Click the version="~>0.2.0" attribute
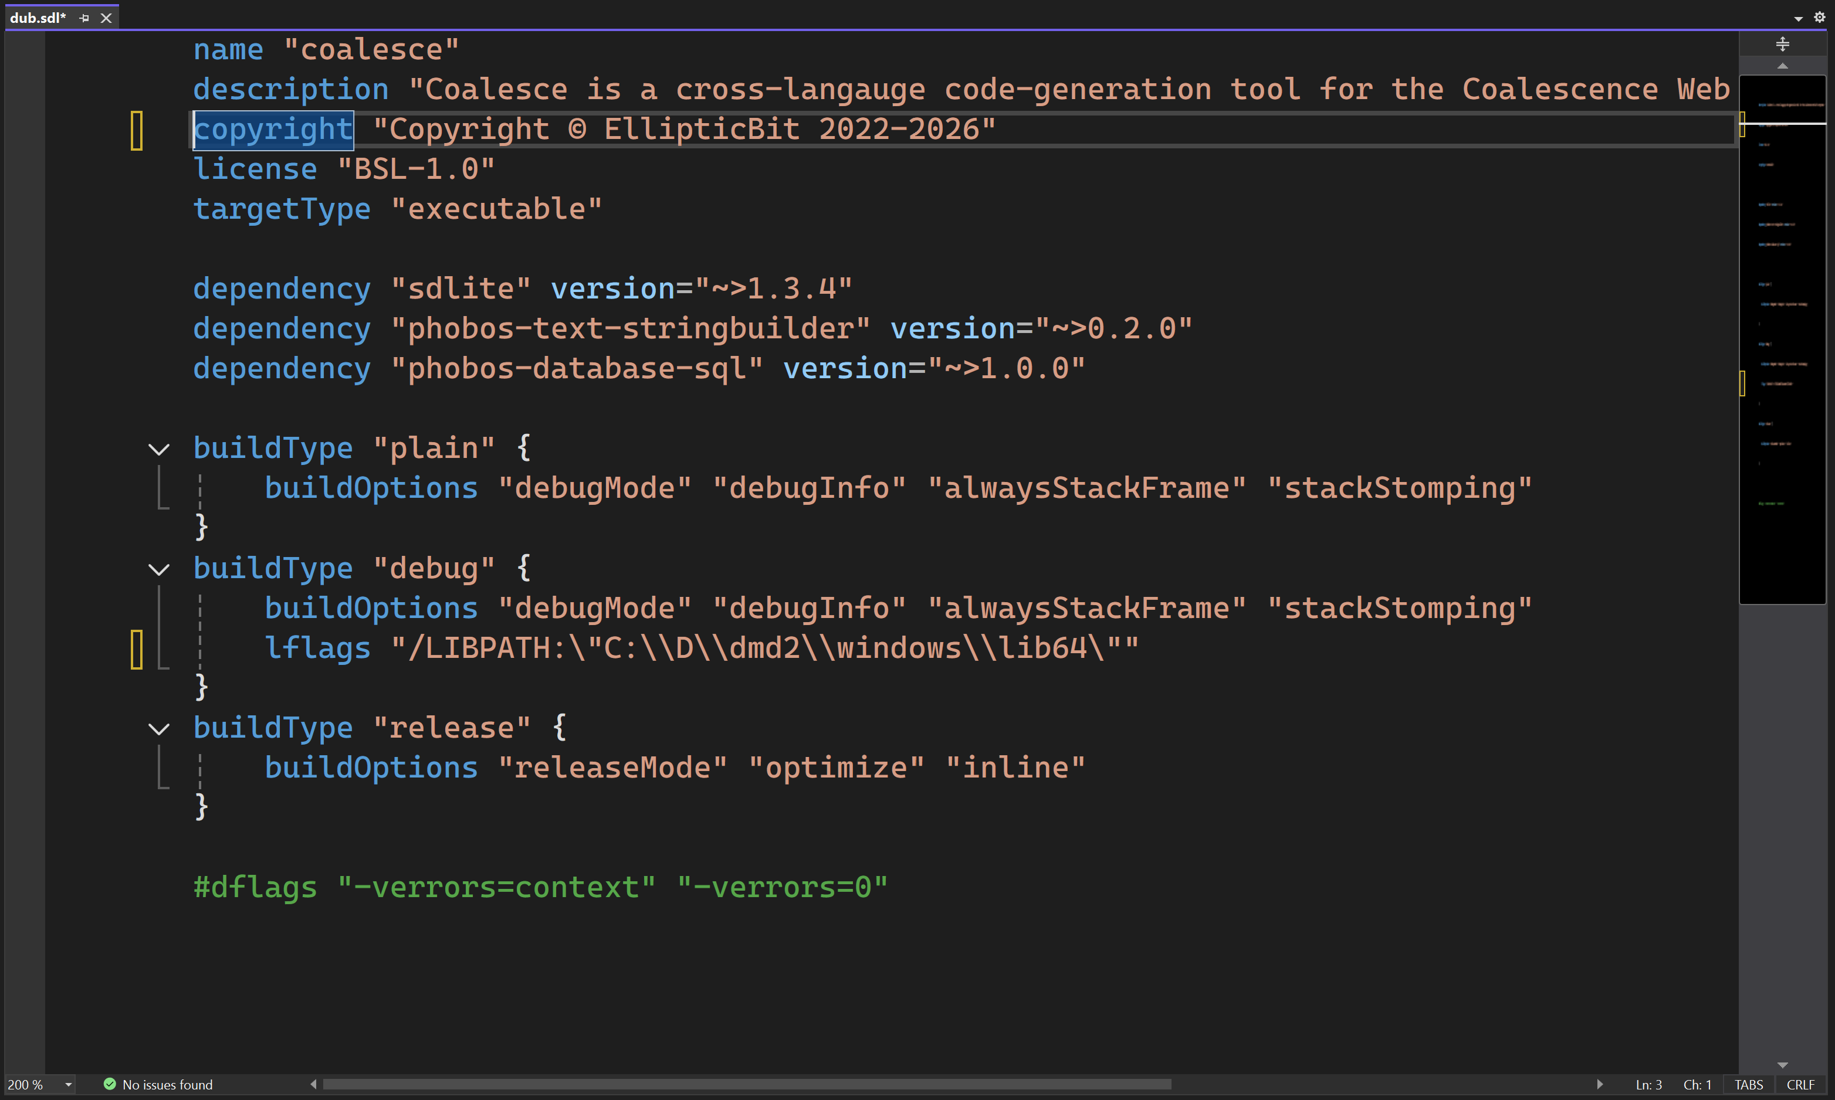Screen dimensions: 1835x1100 (x=1041, y=328)
